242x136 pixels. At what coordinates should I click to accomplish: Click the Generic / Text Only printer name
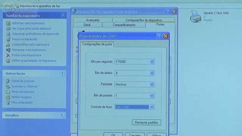(216, 13)
